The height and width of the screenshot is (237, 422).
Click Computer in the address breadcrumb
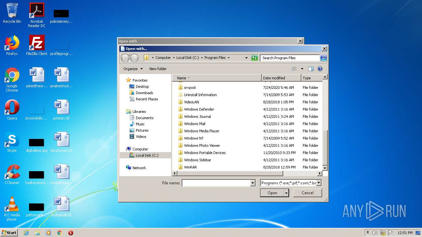163,58
